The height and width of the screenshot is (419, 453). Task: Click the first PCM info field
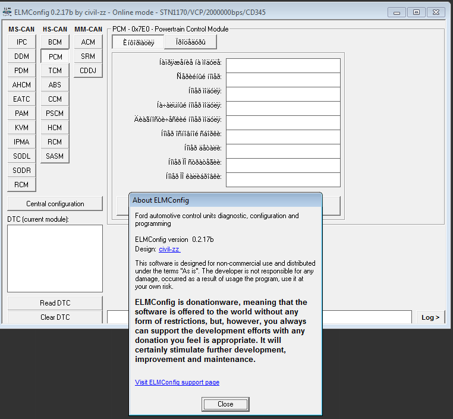pyautogui.click(x=283, y=65)
